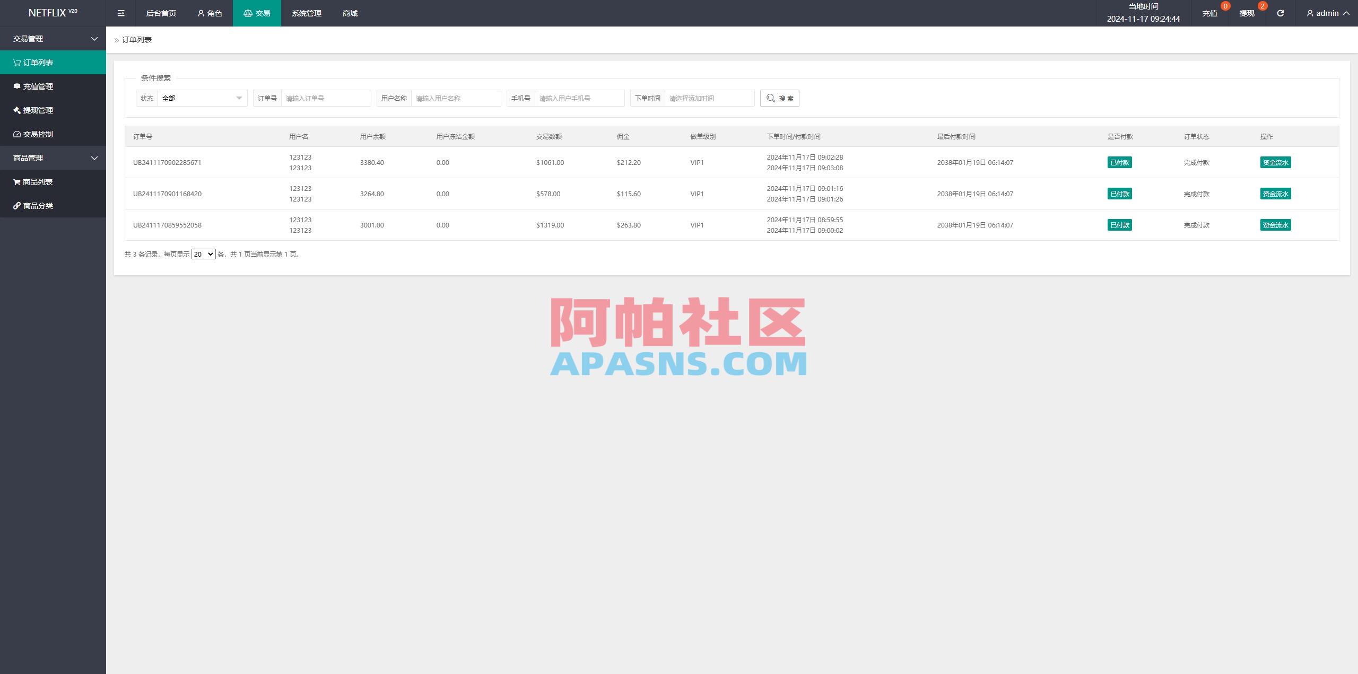
Task: Select the 充值管理 recharge management icon
Action: click(x=17, y=86)
